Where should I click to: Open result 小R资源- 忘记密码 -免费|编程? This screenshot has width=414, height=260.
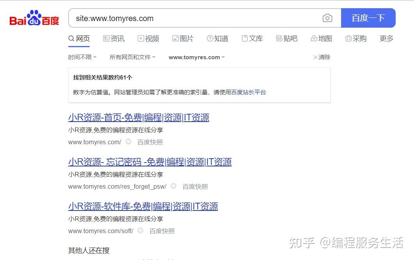pyautogui.click(x=150, y=162)
